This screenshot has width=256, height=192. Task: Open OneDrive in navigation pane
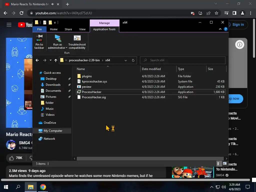point(50,123)
